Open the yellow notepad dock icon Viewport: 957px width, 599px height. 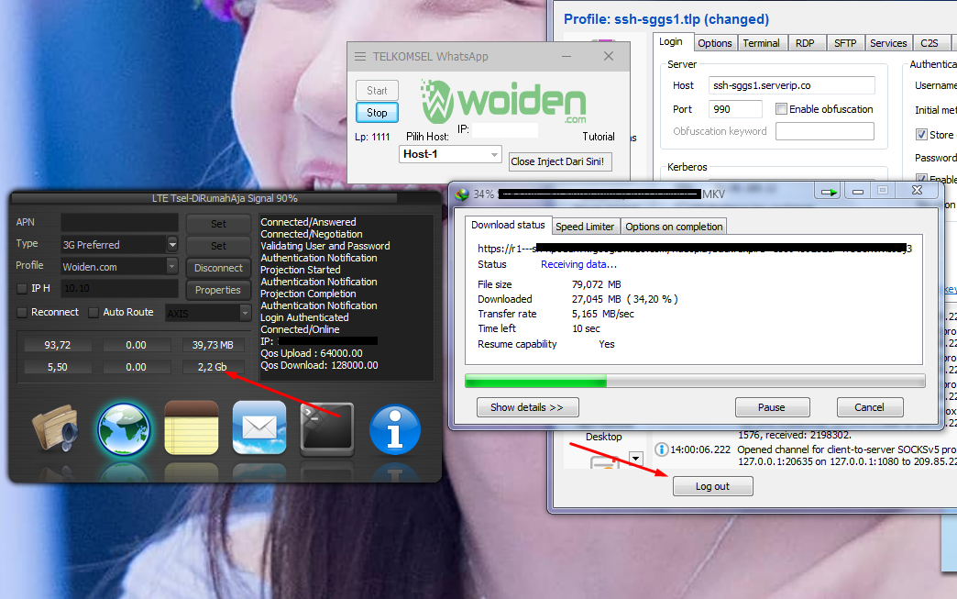[192, 428]
